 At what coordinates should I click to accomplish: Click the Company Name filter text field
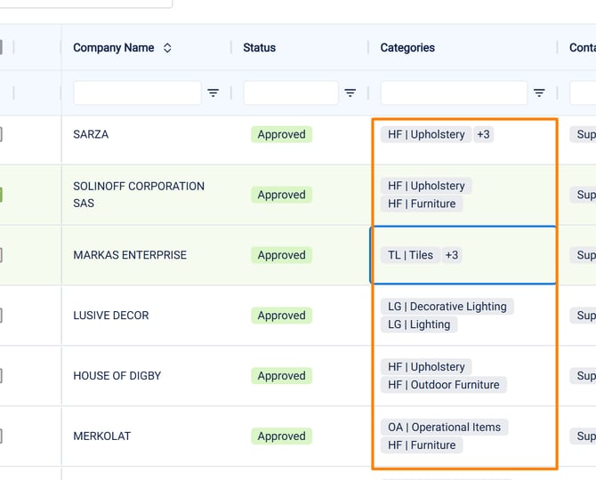[x=137, y=92]
